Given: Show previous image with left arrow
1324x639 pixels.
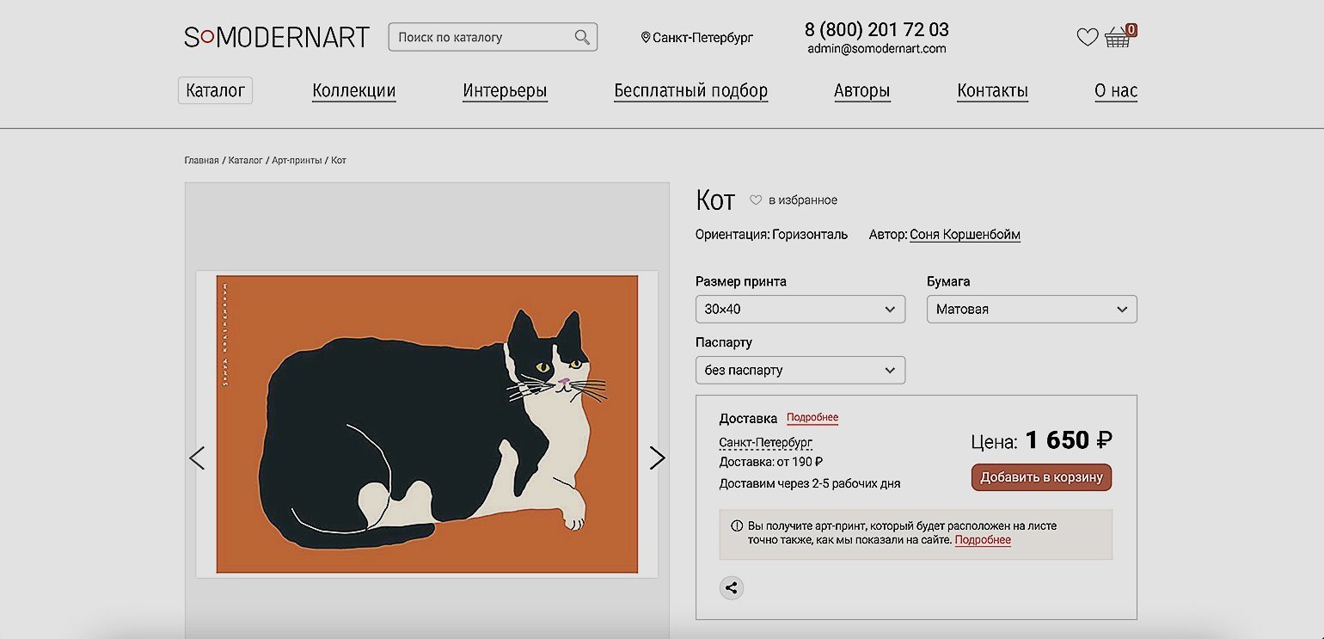Looking at the screenshot, I should click(197, 458).
